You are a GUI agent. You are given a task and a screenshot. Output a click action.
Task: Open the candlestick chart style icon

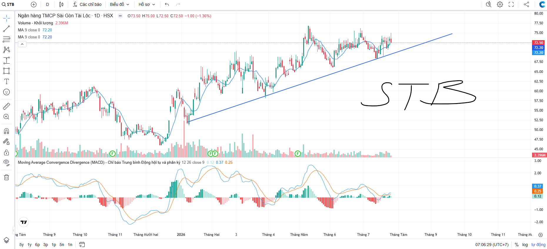[61, 4]
